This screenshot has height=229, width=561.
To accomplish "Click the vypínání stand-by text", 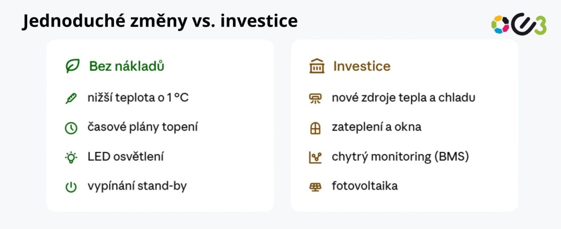I will click(137, 186).
